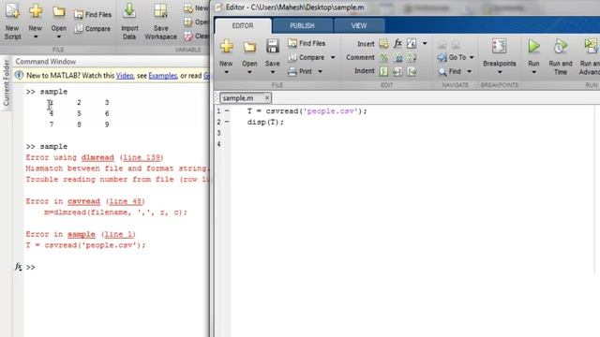Expand the Editor Open dropdown arrow
Image resolution: width=600 pixels, height=337 pixels.
[x=249, y=72]
